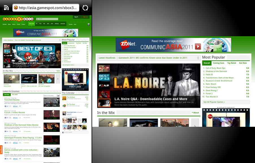Open Binary Domain thumbnail in In the Mix
Viewport: 255px width, 163px height.
click(x=12, y=79)
